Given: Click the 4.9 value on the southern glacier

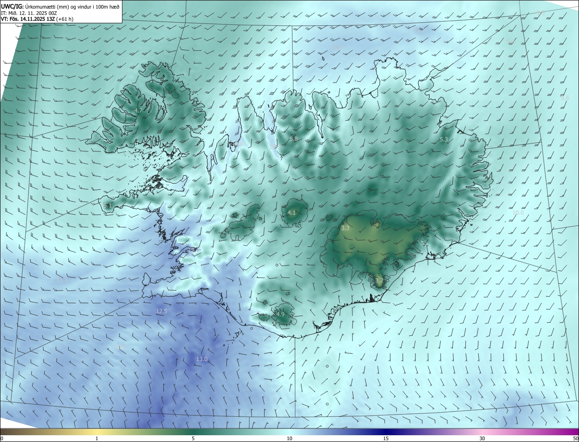Looking at the screenshot, I should [280, 314].
